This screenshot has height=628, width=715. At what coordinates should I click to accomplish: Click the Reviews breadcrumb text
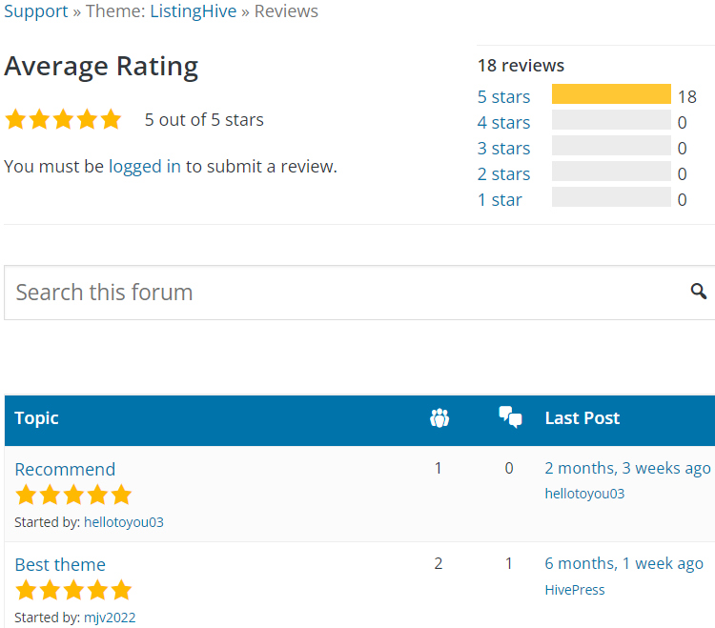click(x=286, y=10)
